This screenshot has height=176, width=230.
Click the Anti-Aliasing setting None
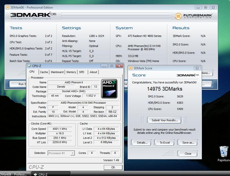(x=92, y=41)
